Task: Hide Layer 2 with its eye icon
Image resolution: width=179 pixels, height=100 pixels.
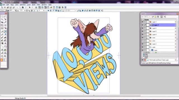Action: [x=142, y=44]
